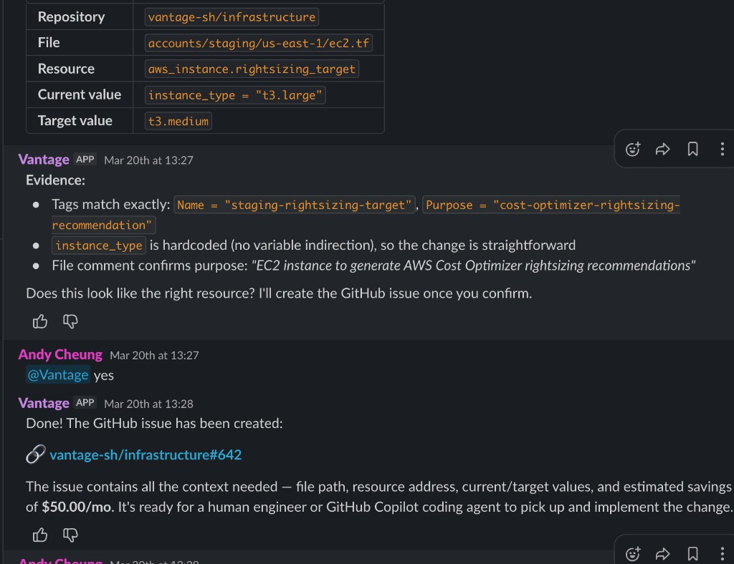
Task: Open vantage-sh/infrastructure#642 issue link
Action: click(x=145, y=454)
